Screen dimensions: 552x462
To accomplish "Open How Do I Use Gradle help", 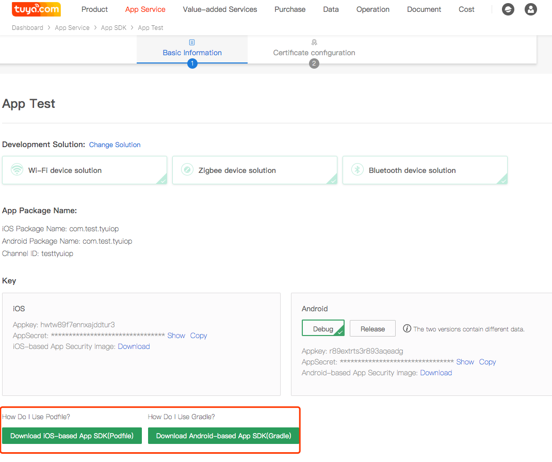I will coord(181,417).
